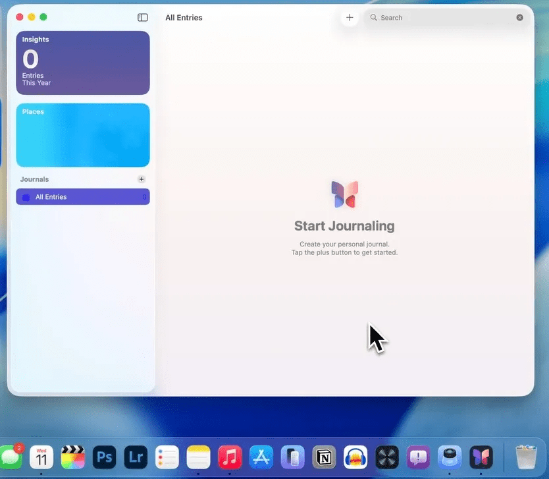Open the Places map card
Viewport: 549px width, 479px height.
pos(83,135)
